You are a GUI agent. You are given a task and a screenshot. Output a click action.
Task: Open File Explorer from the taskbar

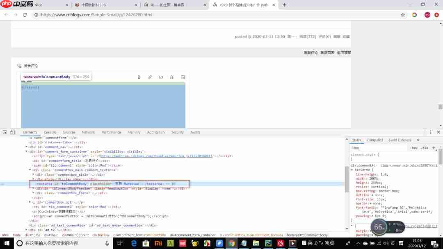tap(256, 243)
